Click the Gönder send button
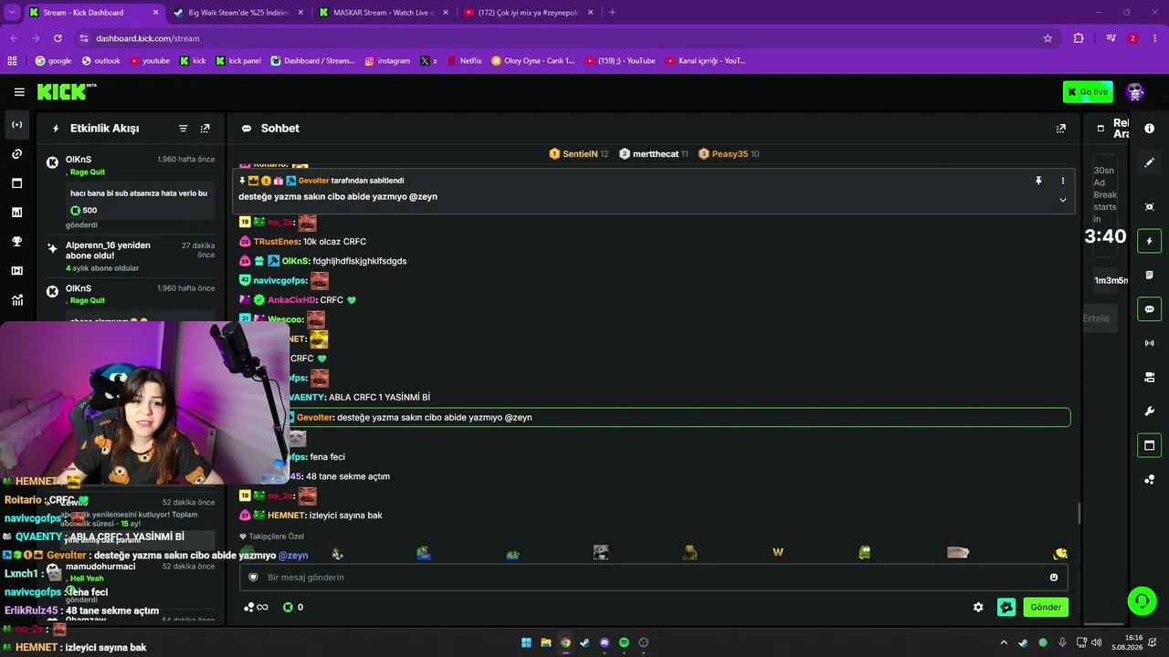 [x=1046, y=608]
